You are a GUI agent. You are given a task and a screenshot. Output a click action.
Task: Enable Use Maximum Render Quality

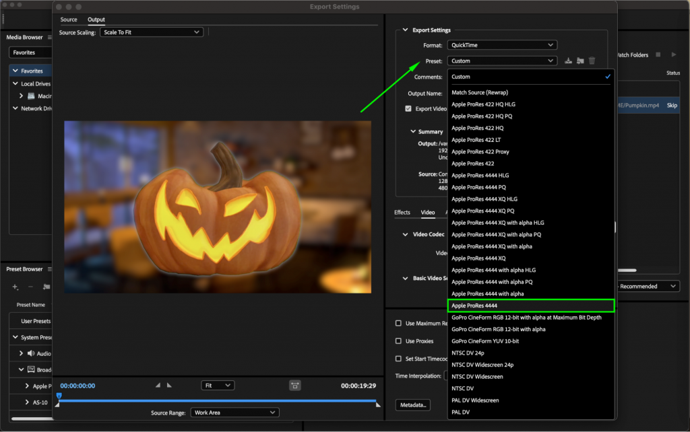point(398,322)
